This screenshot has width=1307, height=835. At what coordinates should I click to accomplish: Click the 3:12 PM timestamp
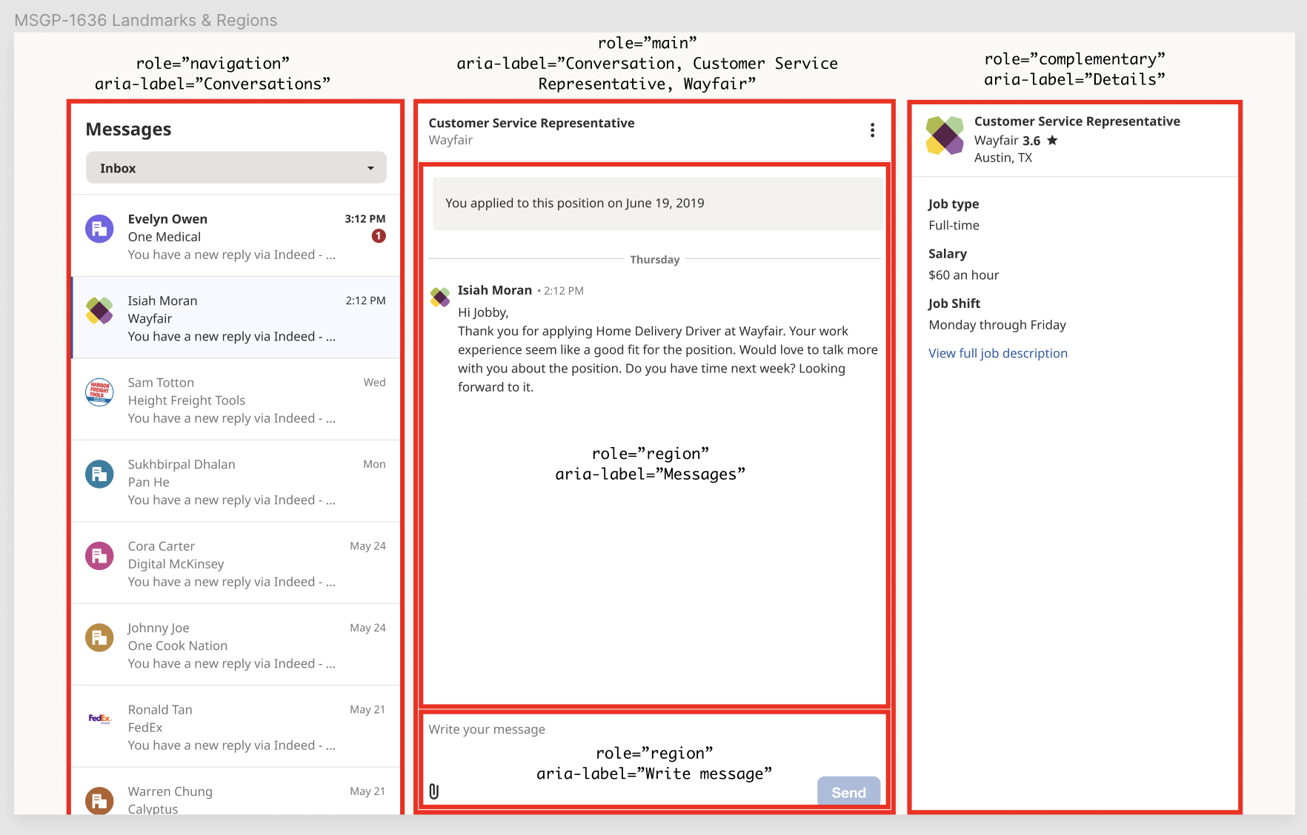tap(365, 219)
